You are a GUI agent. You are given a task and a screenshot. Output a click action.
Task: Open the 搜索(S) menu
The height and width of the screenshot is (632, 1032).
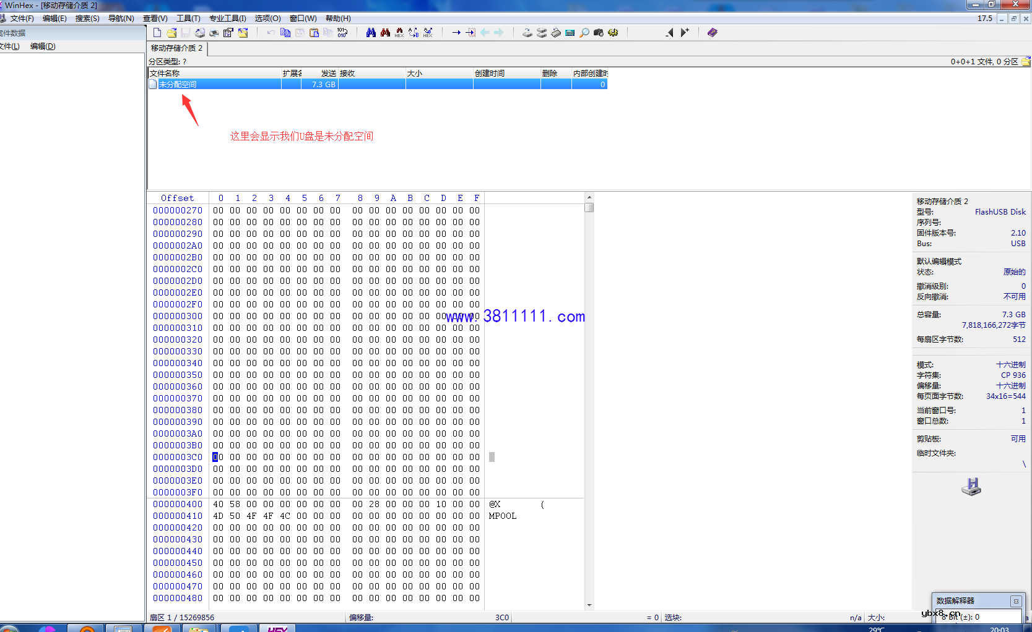(87, 19)
